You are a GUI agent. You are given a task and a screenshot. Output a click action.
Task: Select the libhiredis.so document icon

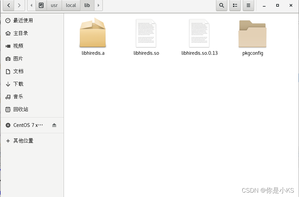tap(146, 33)
